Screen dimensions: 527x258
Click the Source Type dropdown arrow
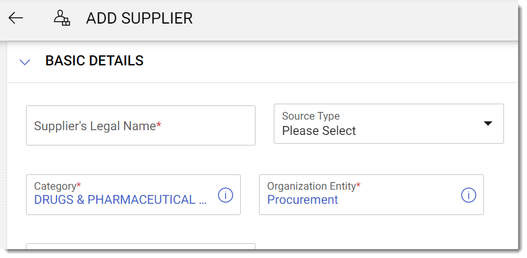pos(487,124)
